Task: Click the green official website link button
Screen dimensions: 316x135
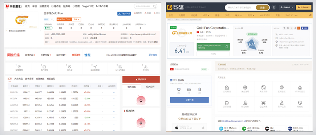Action: pyautogui.click(x=213, y=47)
